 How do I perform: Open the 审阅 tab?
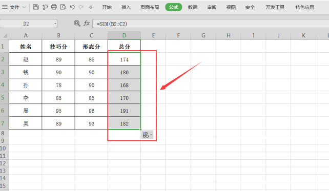[212, 7]
